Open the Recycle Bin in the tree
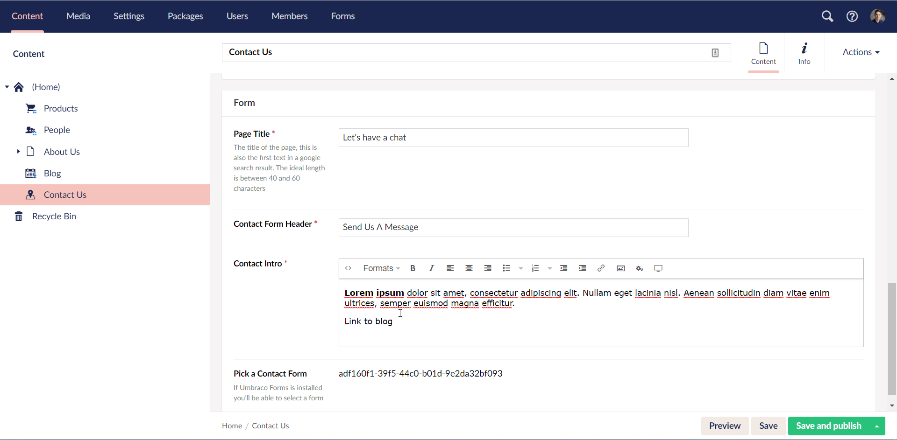 tap(54, 216)
